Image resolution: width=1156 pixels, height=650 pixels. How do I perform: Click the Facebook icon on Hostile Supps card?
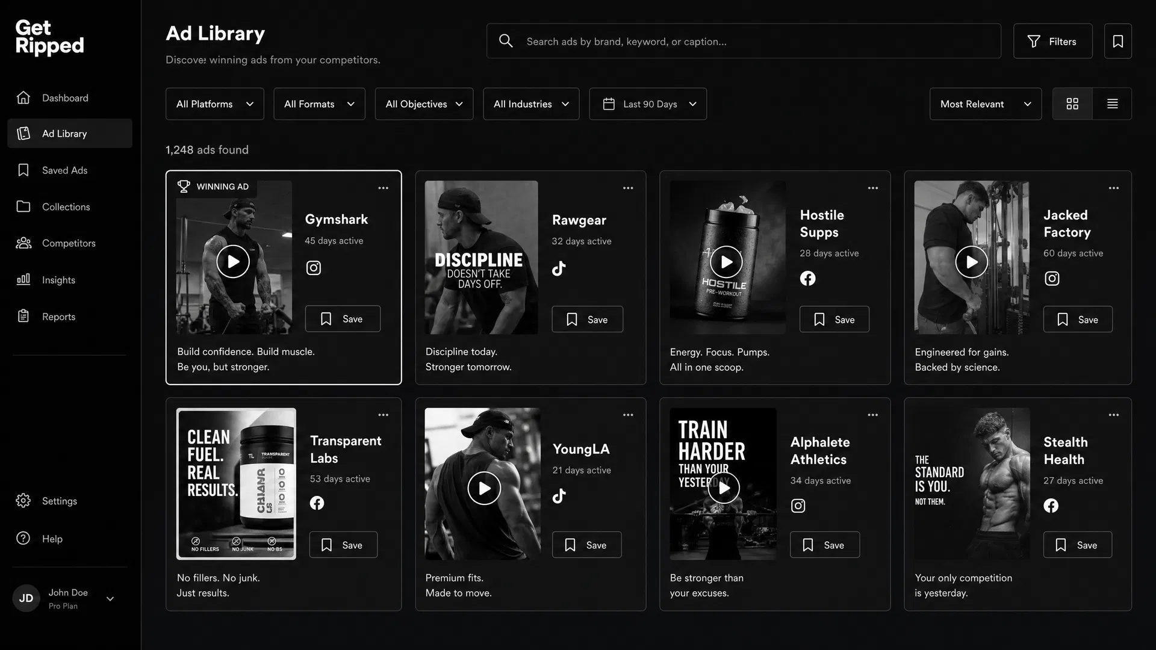(807, 278)
